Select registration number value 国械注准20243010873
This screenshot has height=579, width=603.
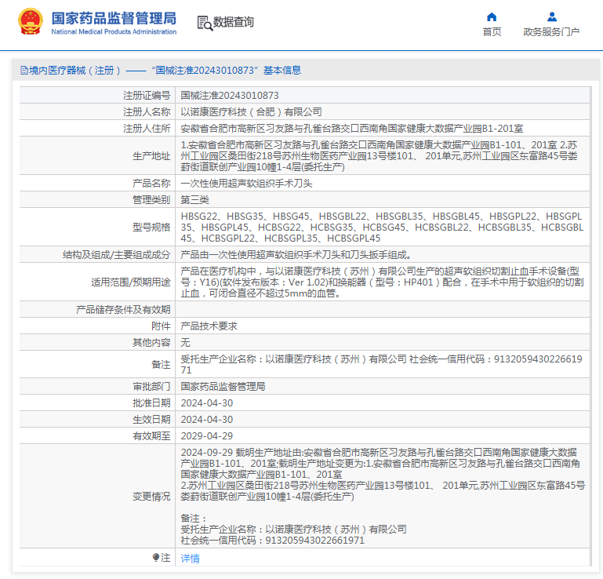[x=230, y=96]
